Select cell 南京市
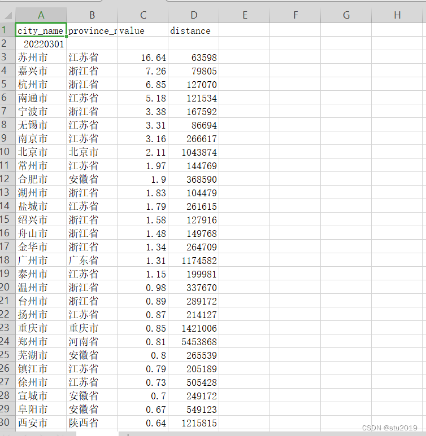The width and height of the screenshot is (426, 436). click(41, 139)
